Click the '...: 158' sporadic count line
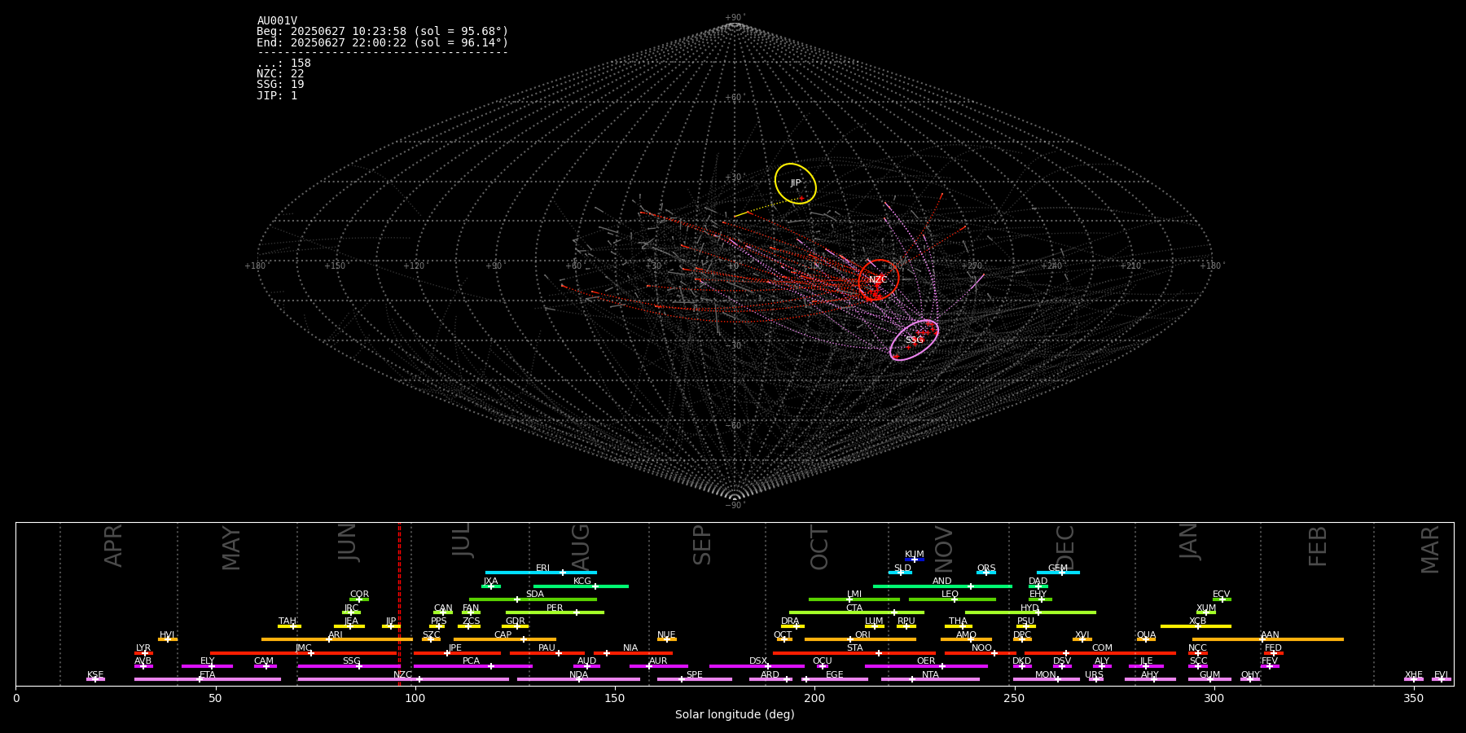1466x733 pixels. pyautogui.click(x=283, y=64)
